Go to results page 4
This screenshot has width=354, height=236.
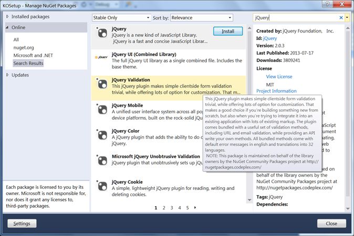point(180,208)
